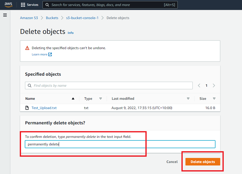The width and height of the screenshot is (242, 174).
Task: Click the 'txt' type cell
Action: coord(86,108)
